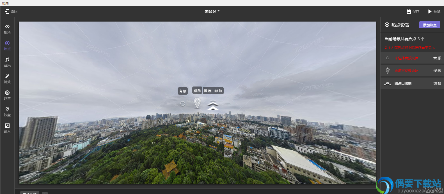This screenshot has width=444, height=194.
Task: Click the audio circle hotspot marker in panorama
Action: 183,104
